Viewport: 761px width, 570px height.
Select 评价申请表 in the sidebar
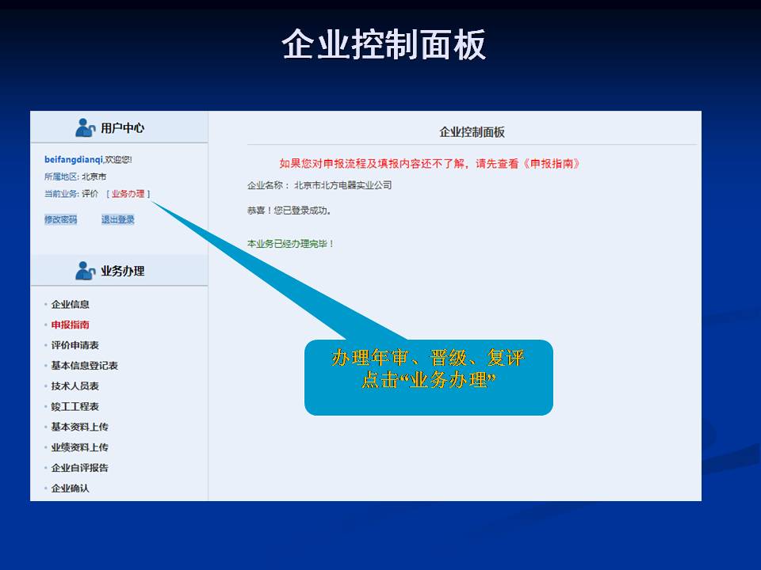(x=75, y=345)
